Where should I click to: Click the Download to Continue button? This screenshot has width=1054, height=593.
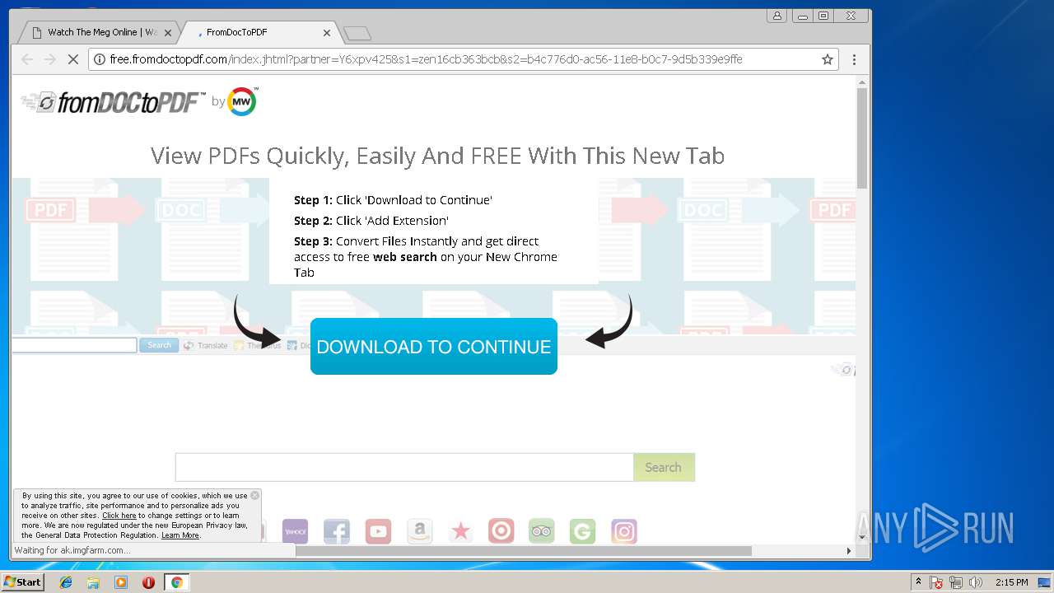(x=434, y=347)
